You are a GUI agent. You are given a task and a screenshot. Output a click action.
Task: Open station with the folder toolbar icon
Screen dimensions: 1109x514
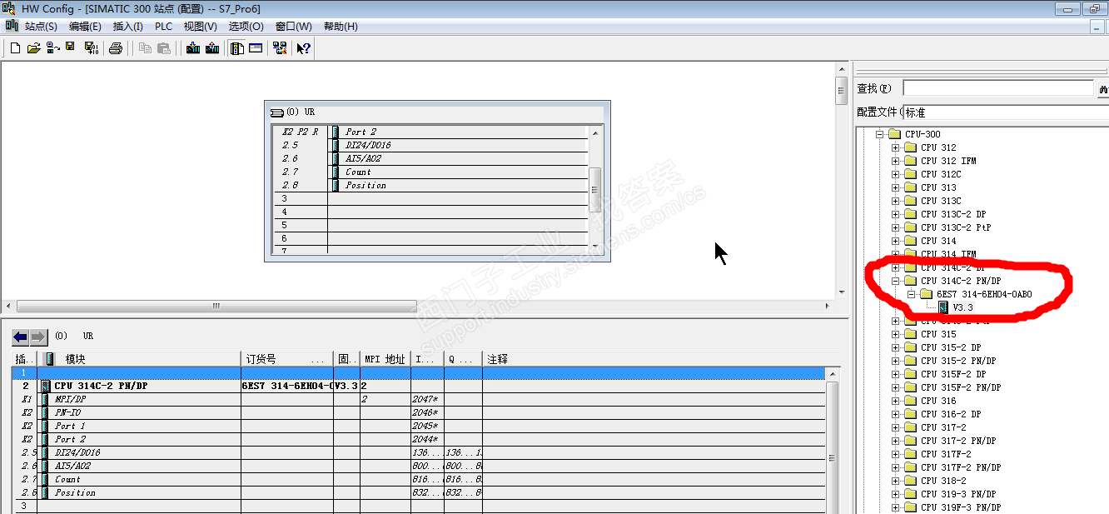34,48
